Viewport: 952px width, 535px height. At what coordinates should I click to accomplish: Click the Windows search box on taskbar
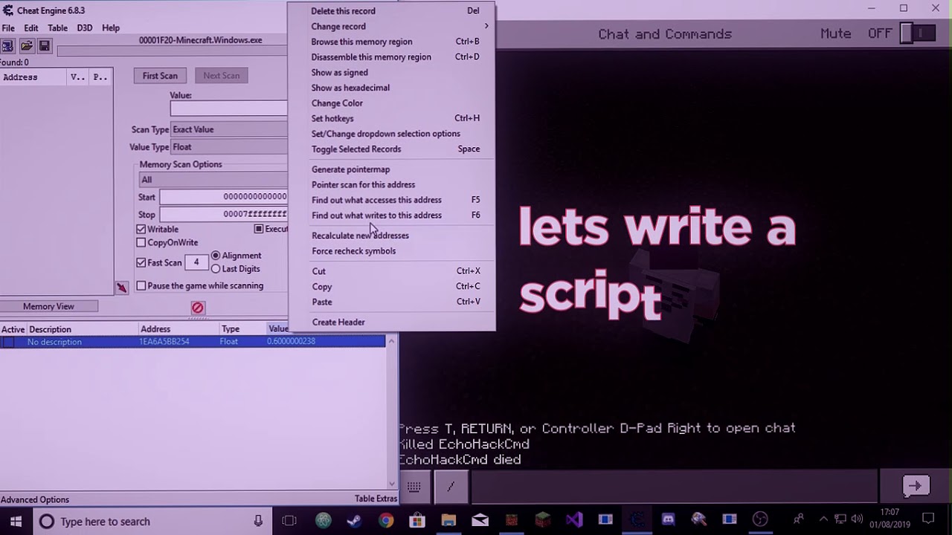[x=151, y=521]
